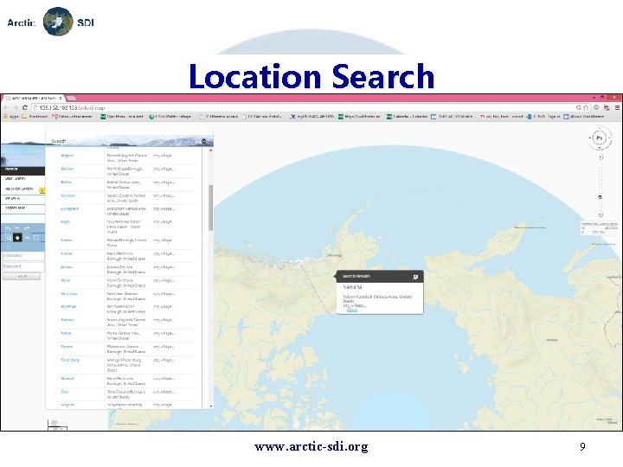Click the Close link in Nenana popup
This screenshot has width=623, height=467.
click(352, 310)
